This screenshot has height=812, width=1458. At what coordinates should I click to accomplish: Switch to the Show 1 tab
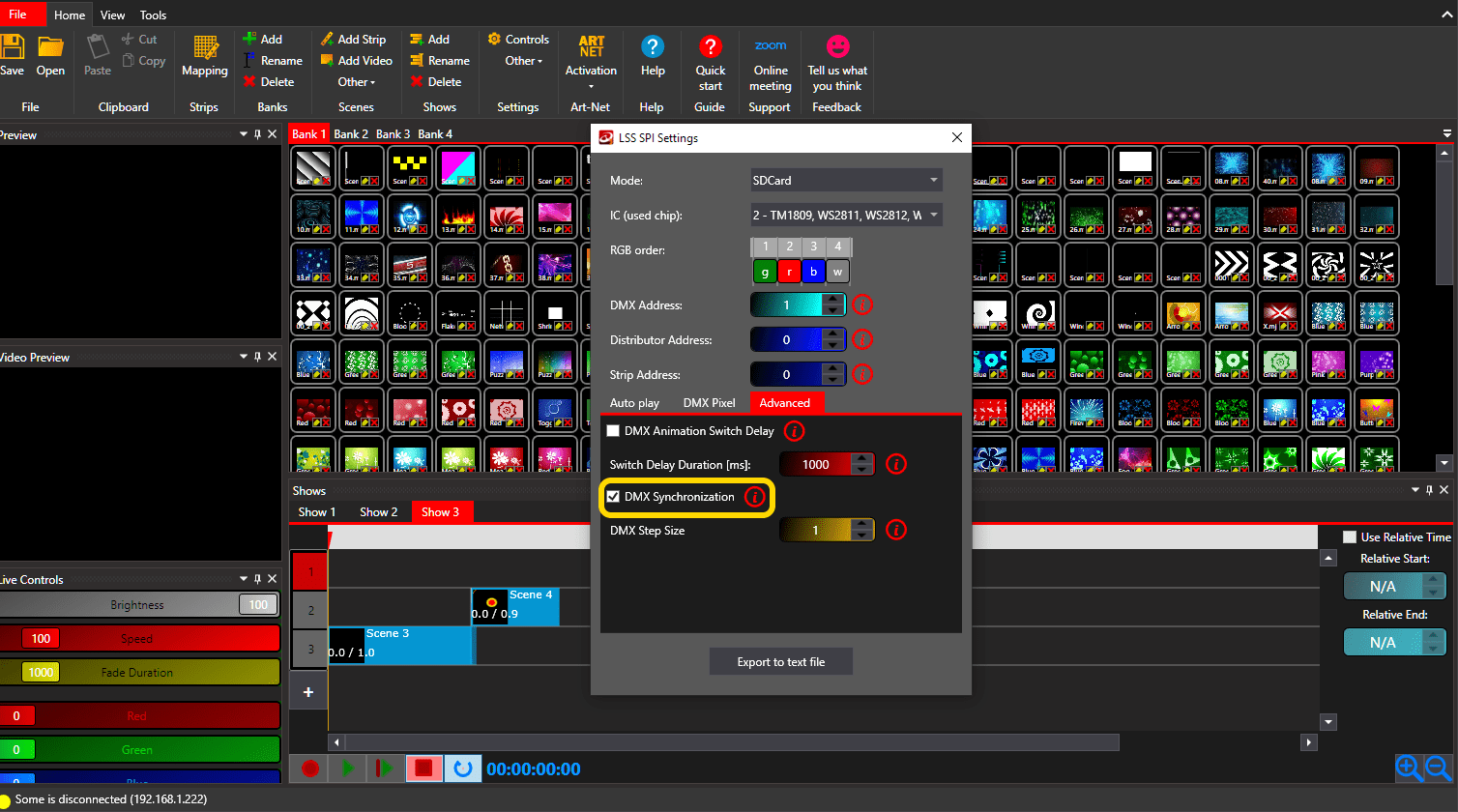point(317,512)
